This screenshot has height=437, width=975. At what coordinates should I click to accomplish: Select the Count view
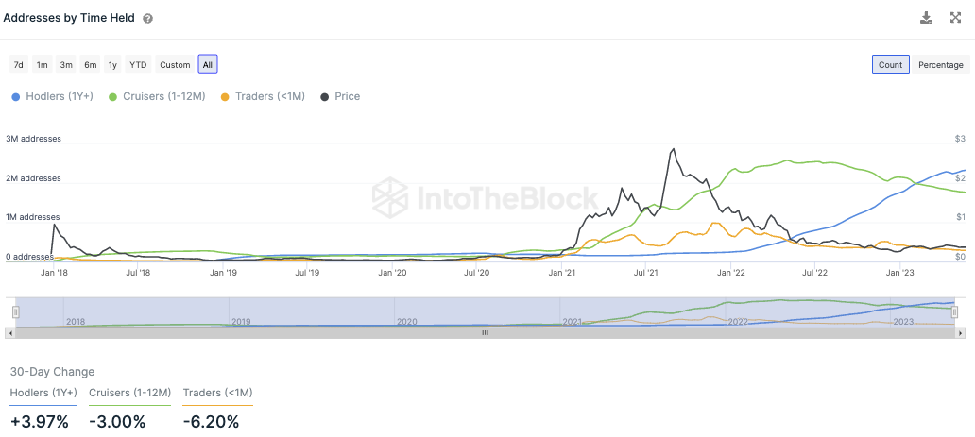click(890, 65)
